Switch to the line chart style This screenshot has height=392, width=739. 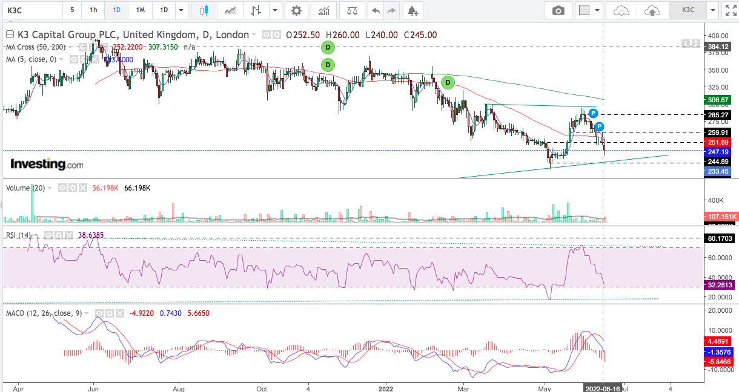coord(230,10)
